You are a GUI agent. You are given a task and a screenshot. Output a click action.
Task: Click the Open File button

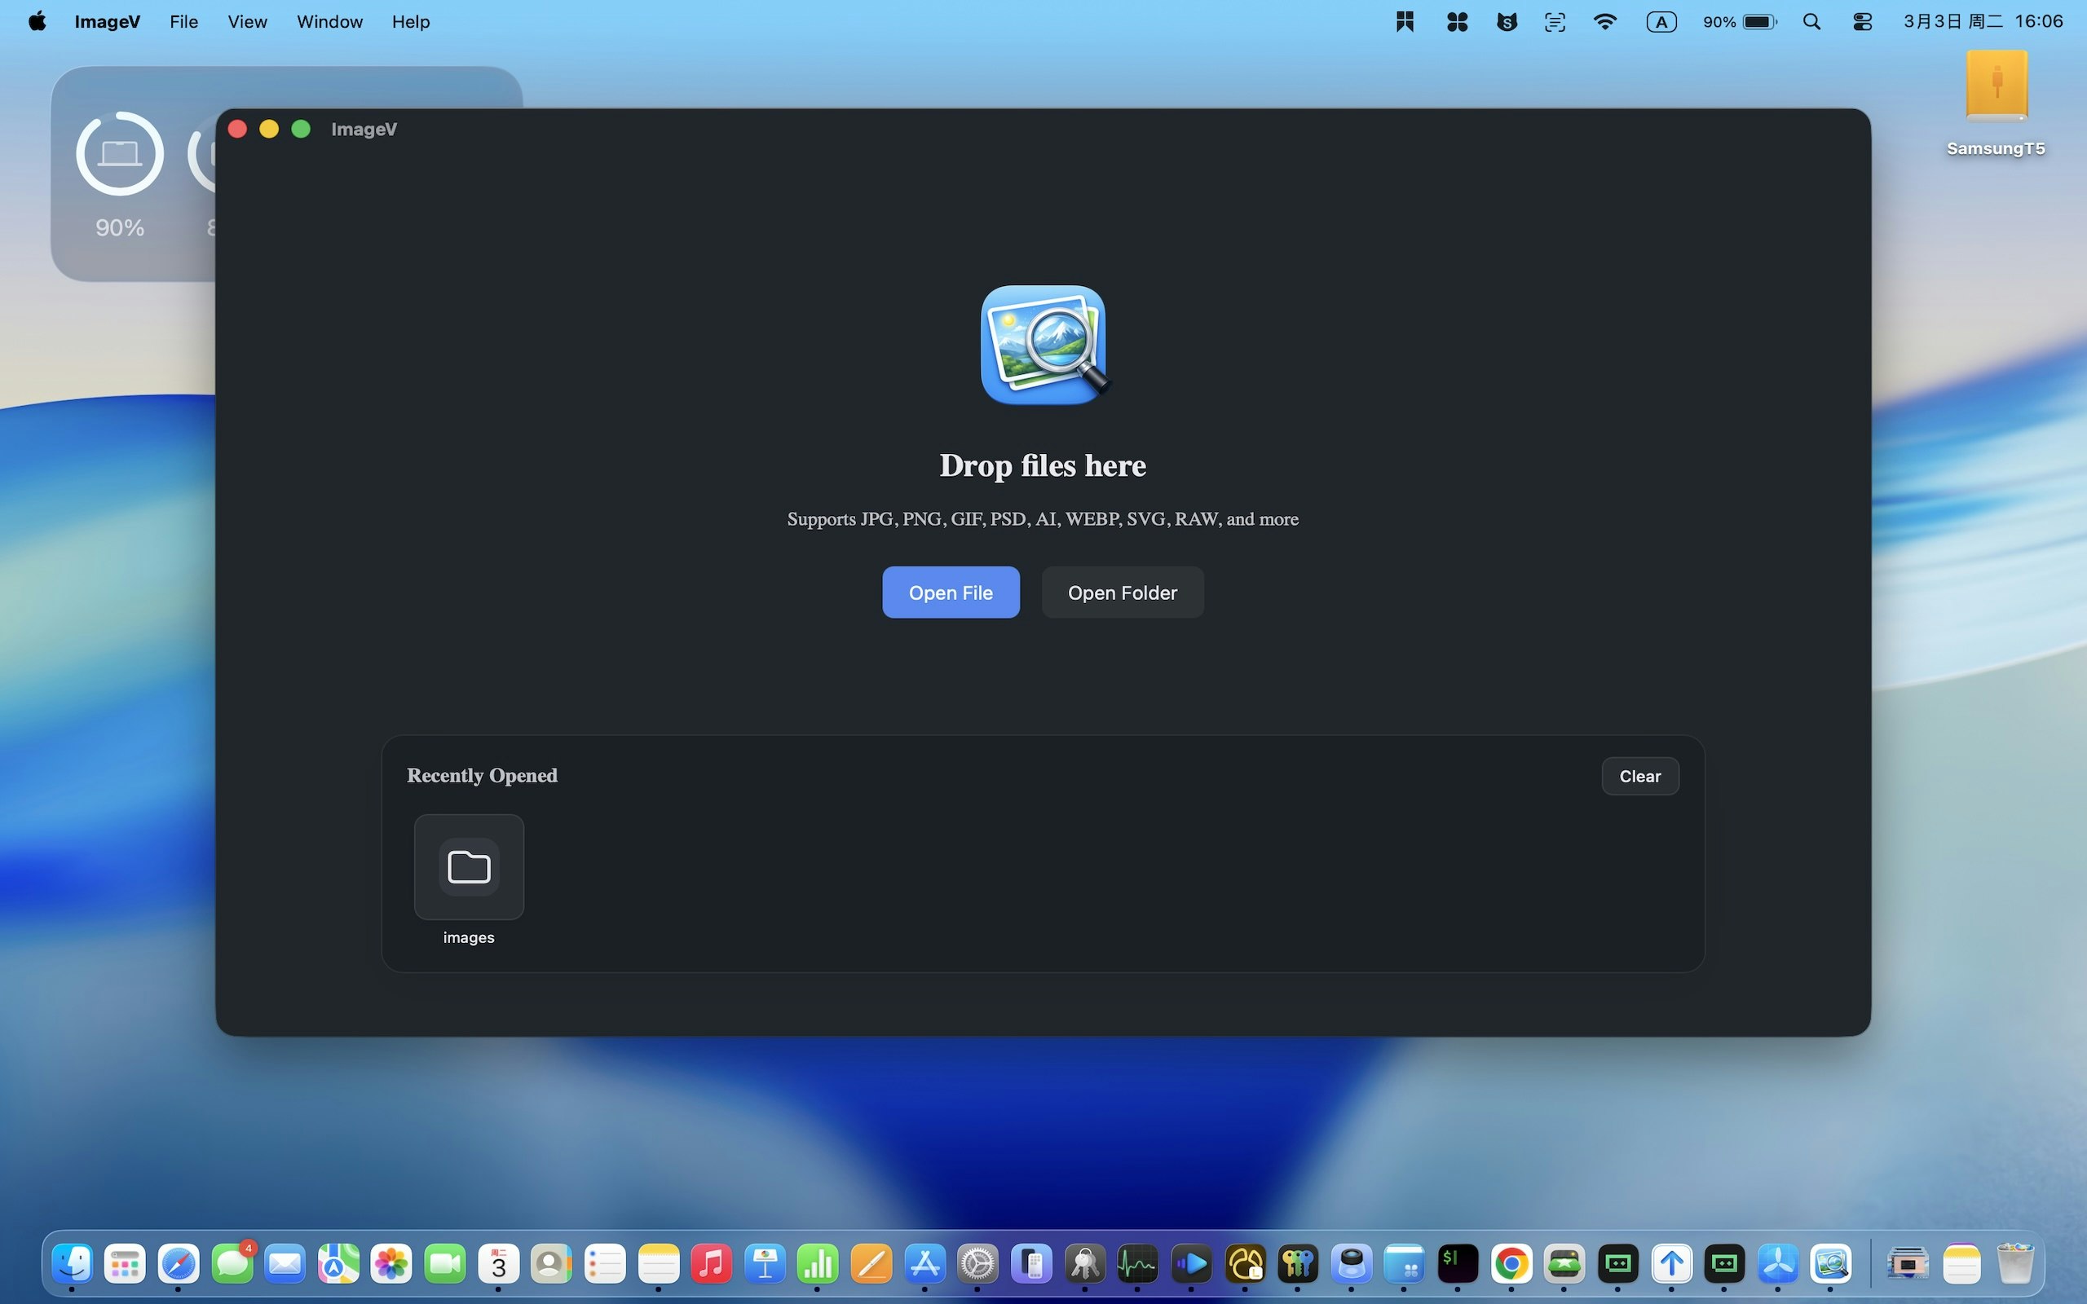click(951, 593)
